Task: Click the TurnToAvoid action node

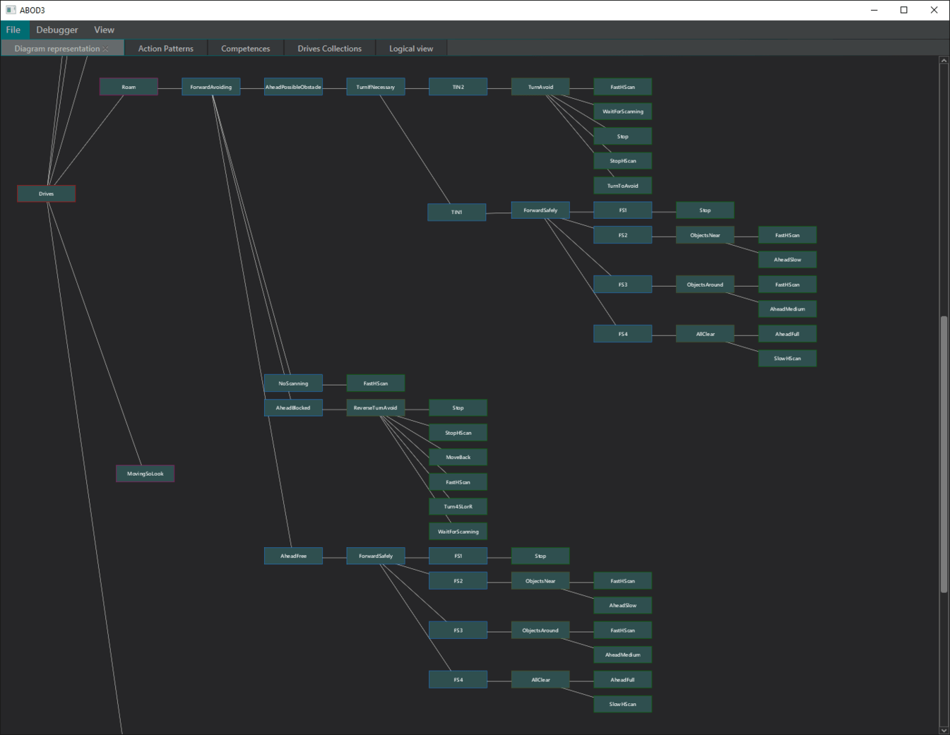Action: [x=622, y=186]
